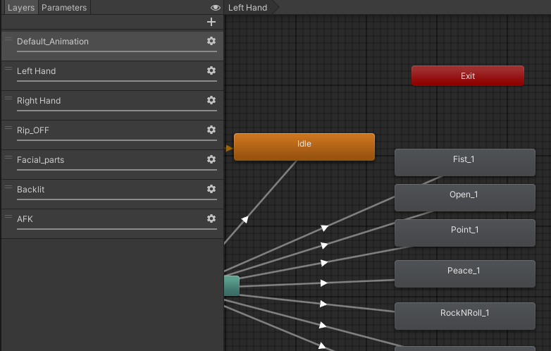Select the Point_1 state node
This screenshot has width=551, height=351.
point(465,233)
